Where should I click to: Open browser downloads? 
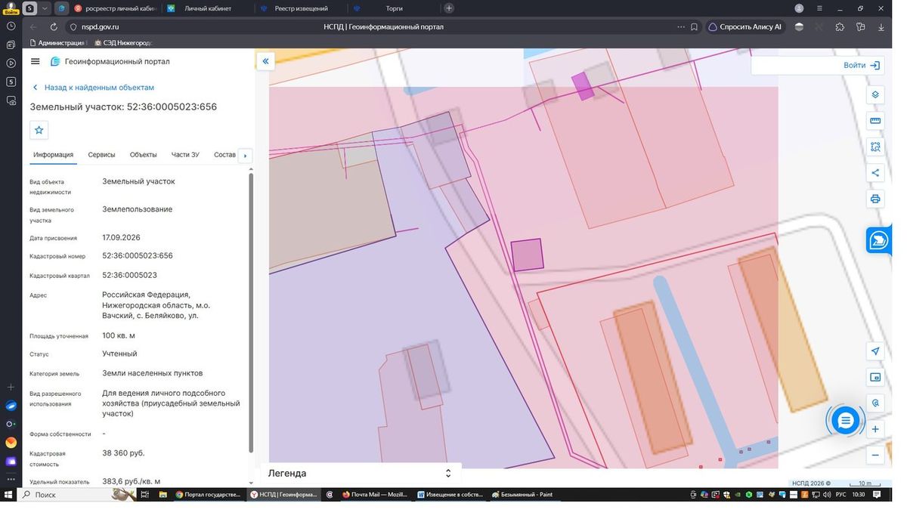(881, 27)
